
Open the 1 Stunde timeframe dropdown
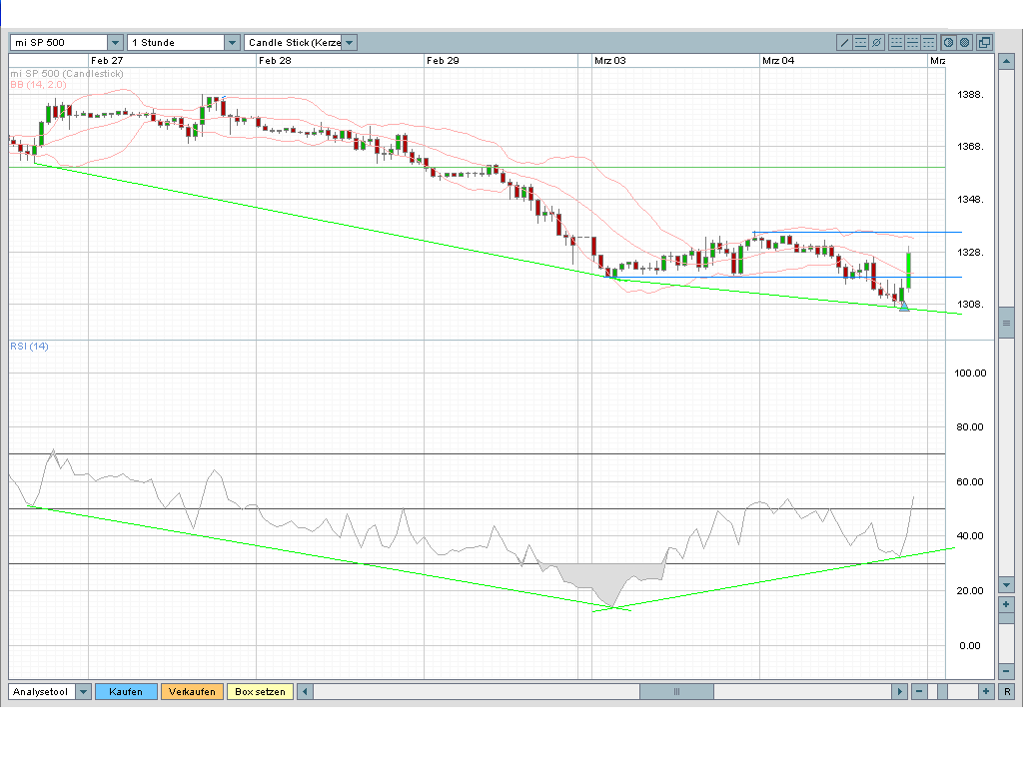click(232, 42)
